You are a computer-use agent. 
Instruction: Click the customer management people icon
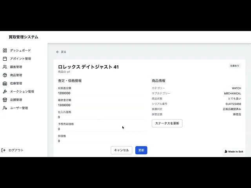5,67
